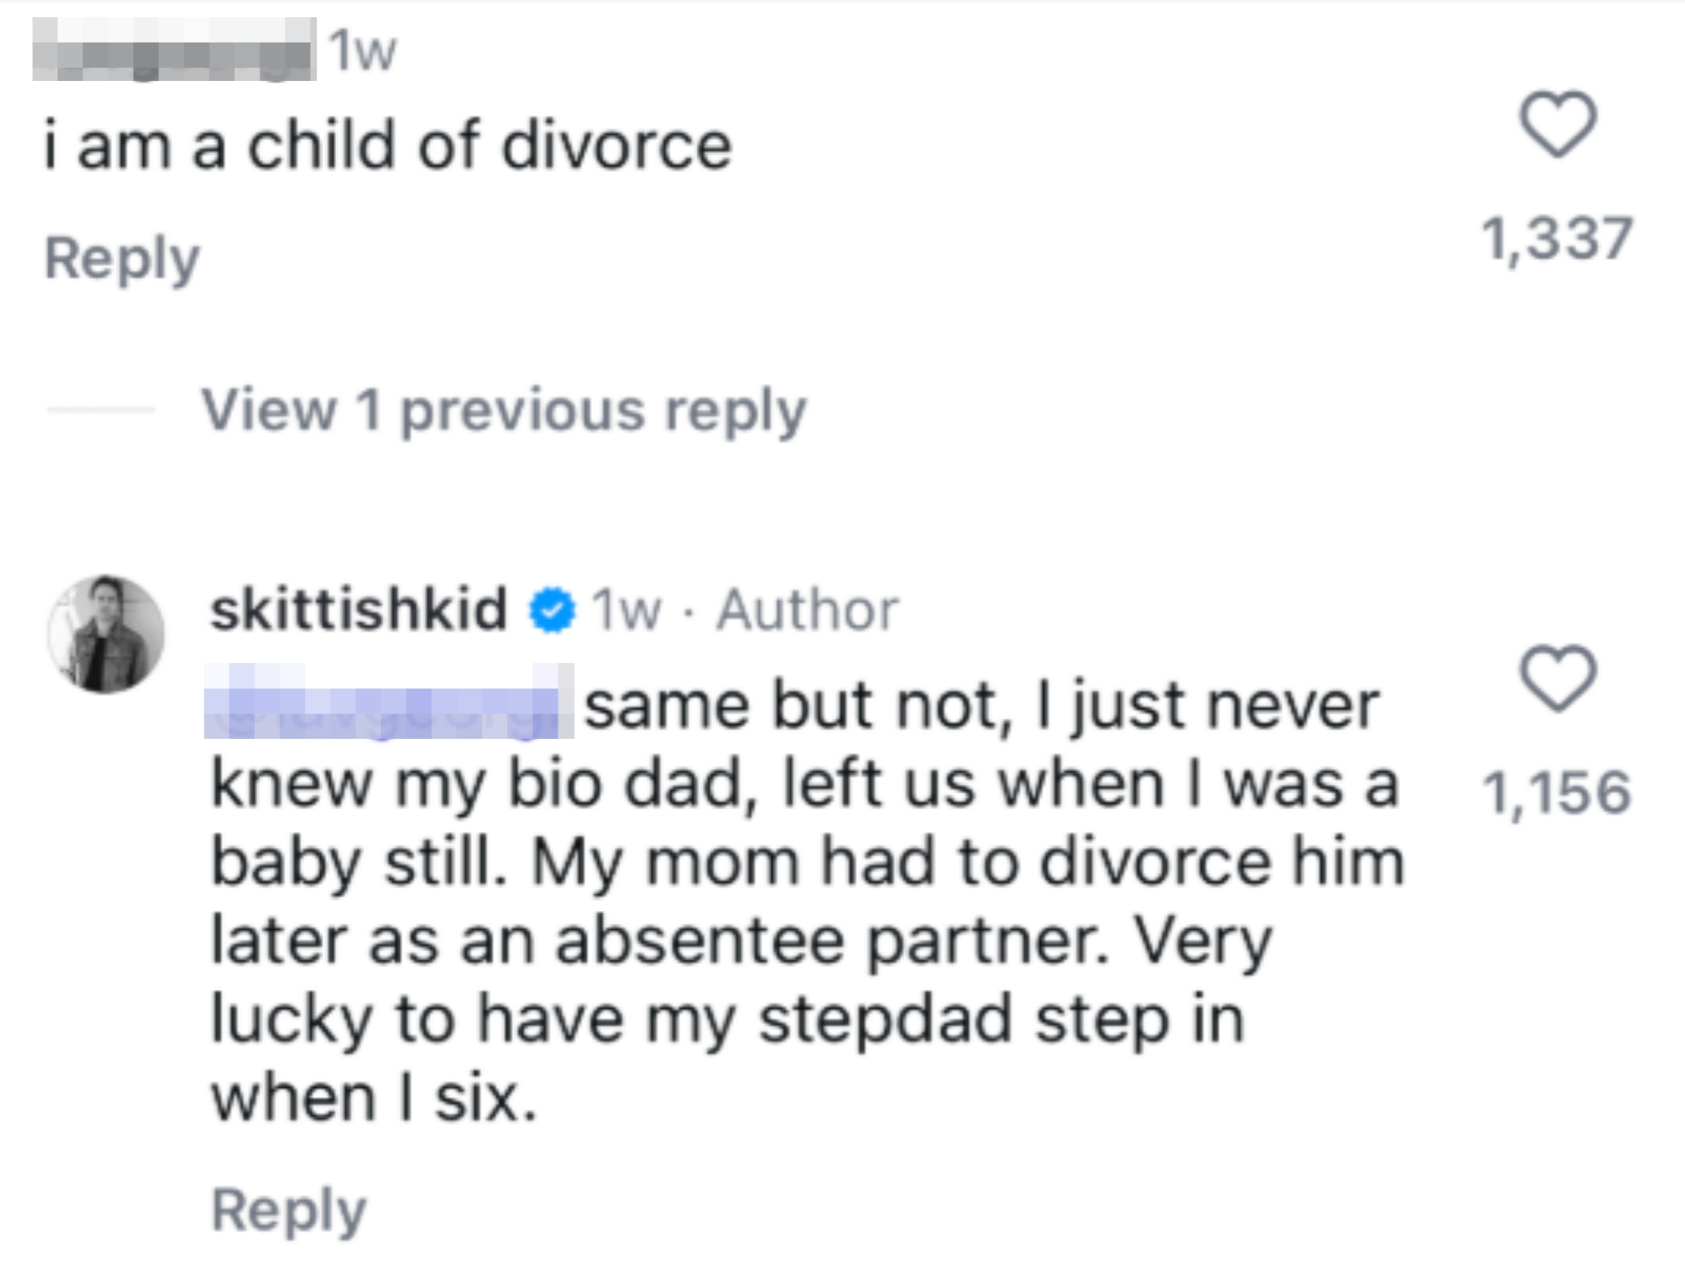View the 1,337 likes count

coord(1556,239)
